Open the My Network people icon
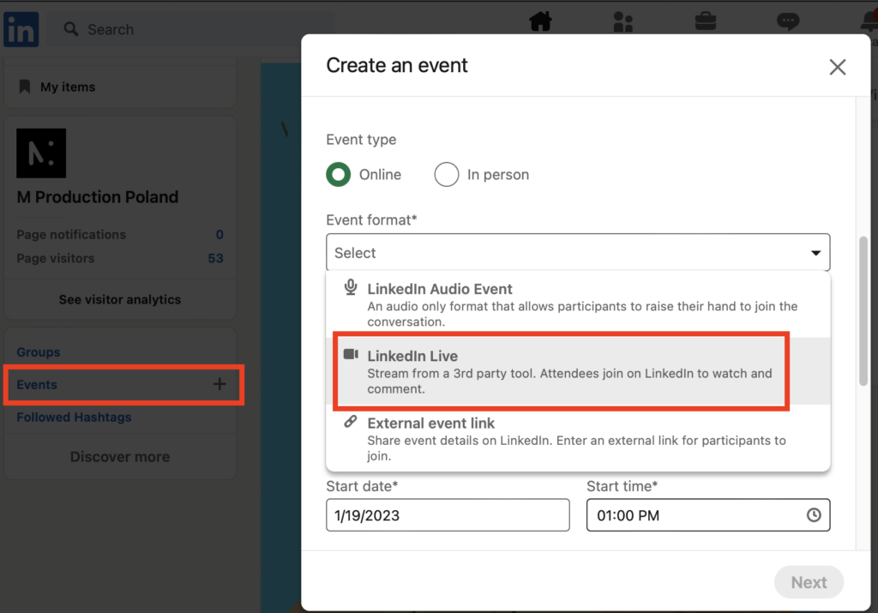 coord(623,21)
